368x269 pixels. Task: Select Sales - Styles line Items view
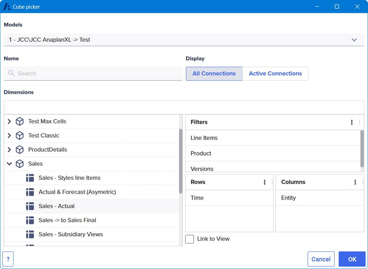click(69, 178)
